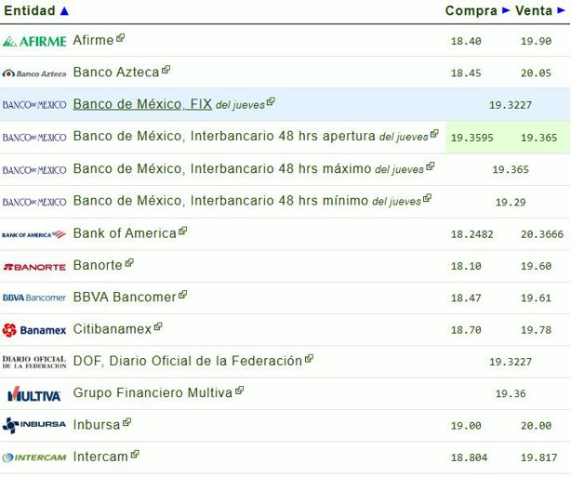Click external link icon next to Afirme
The image size is (571, 477).
coord(121,38)
